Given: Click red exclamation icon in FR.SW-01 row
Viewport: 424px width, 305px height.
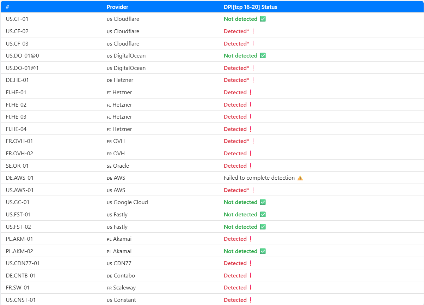Looking at the screenshot, I should click(251, 288).
